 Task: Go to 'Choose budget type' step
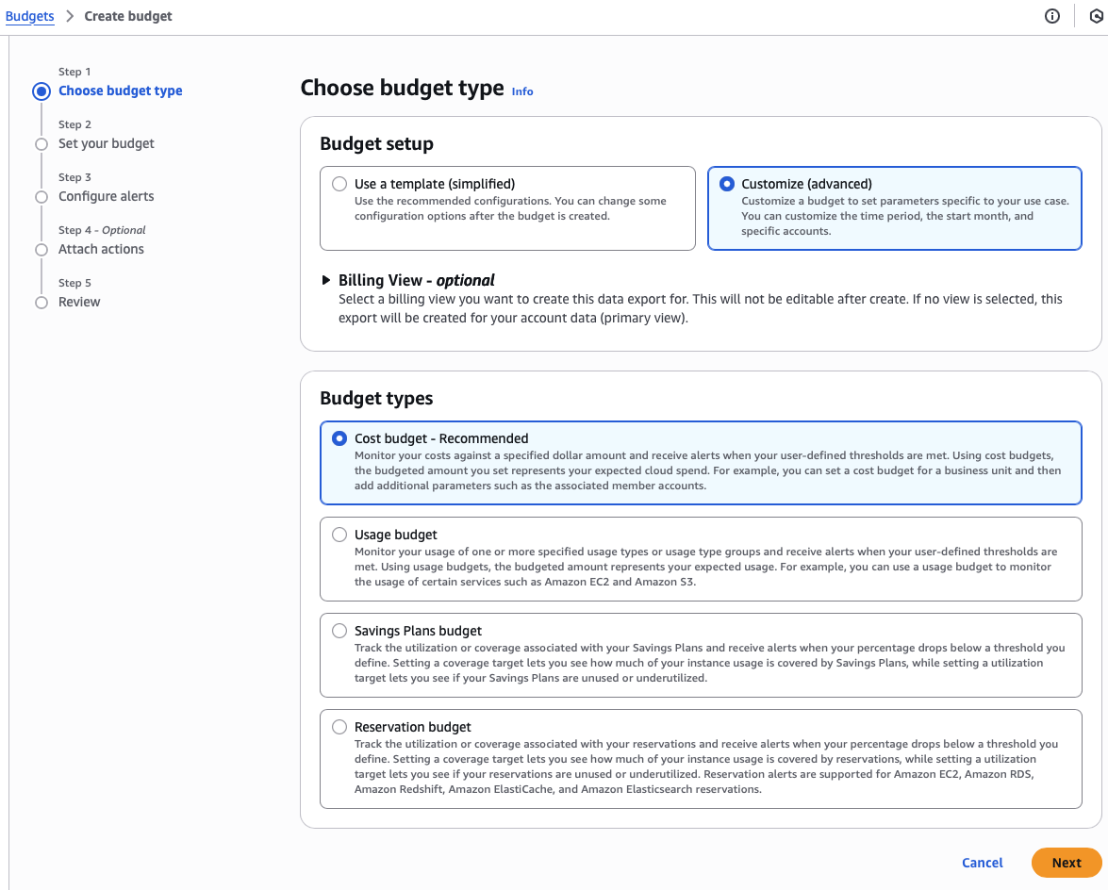pyautogui.click(x=120, y=91)
